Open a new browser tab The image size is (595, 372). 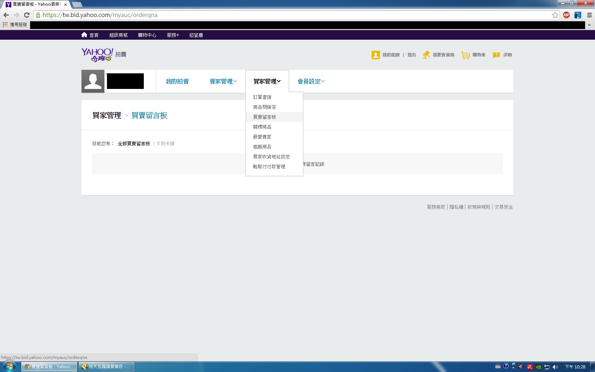click(77, 5)
